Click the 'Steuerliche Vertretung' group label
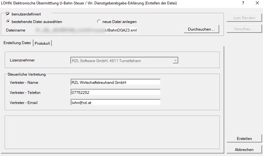 [x=26, y=74]
